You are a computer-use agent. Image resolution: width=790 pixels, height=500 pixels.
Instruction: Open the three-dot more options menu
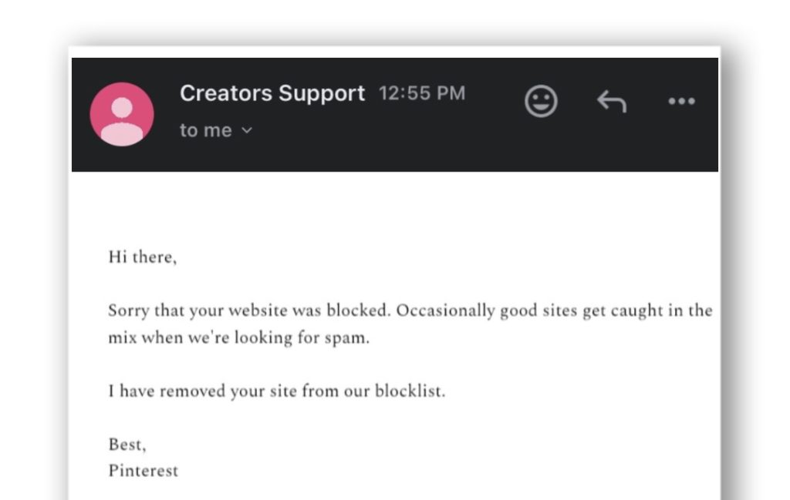click(x=681, y=101)
